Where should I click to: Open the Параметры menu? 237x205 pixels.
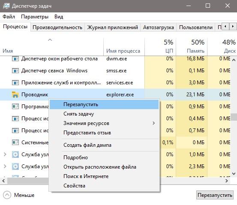35,17
